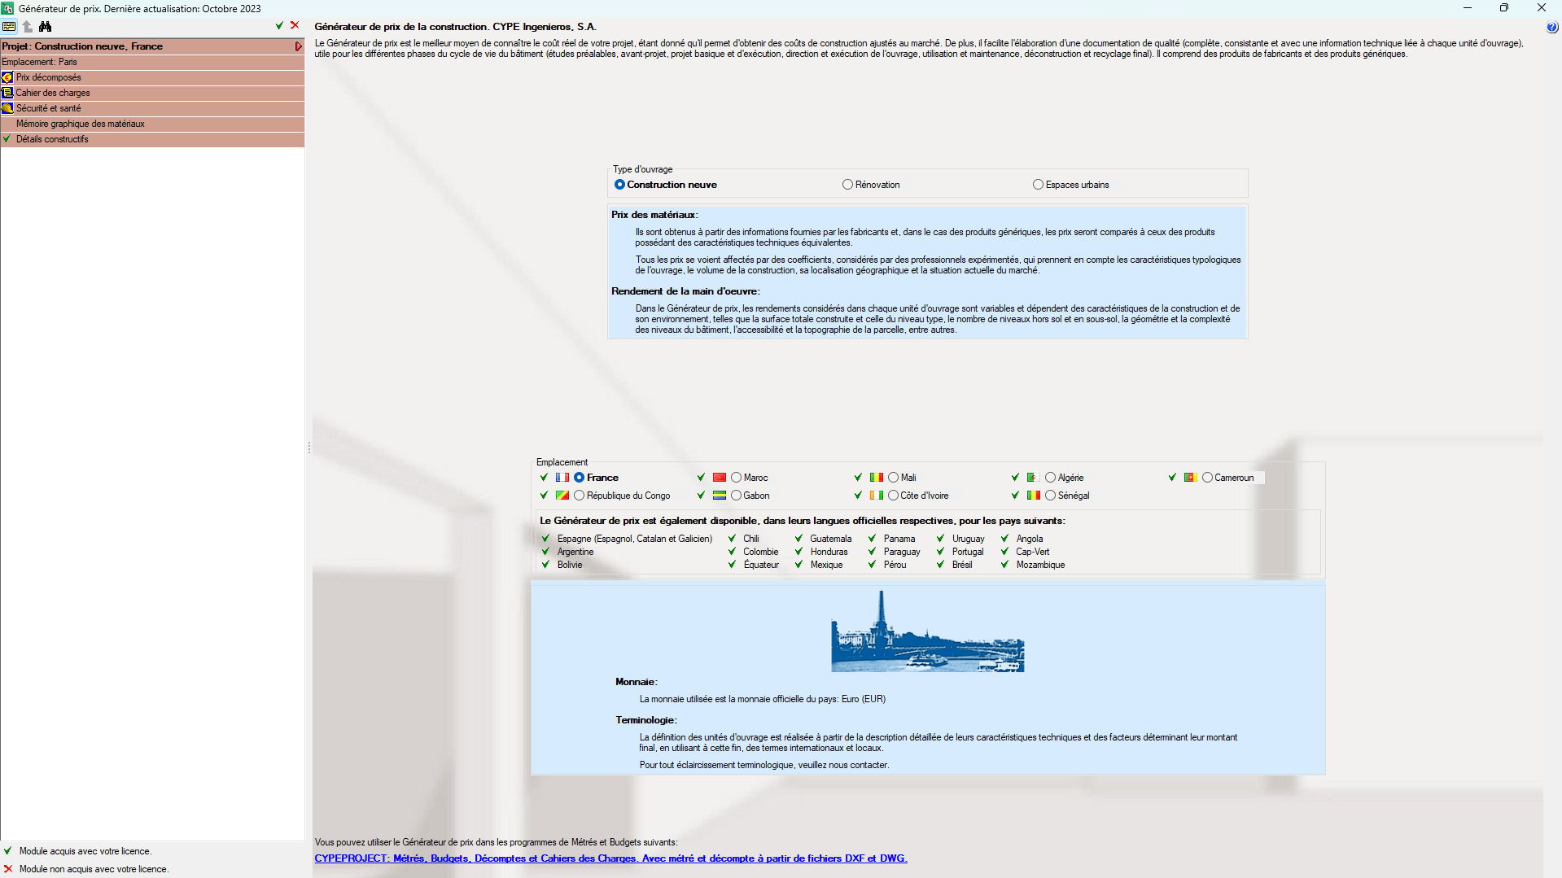The image size is (1562, 878).
Task: Click the French flag icon
Action: click(562, 478)
